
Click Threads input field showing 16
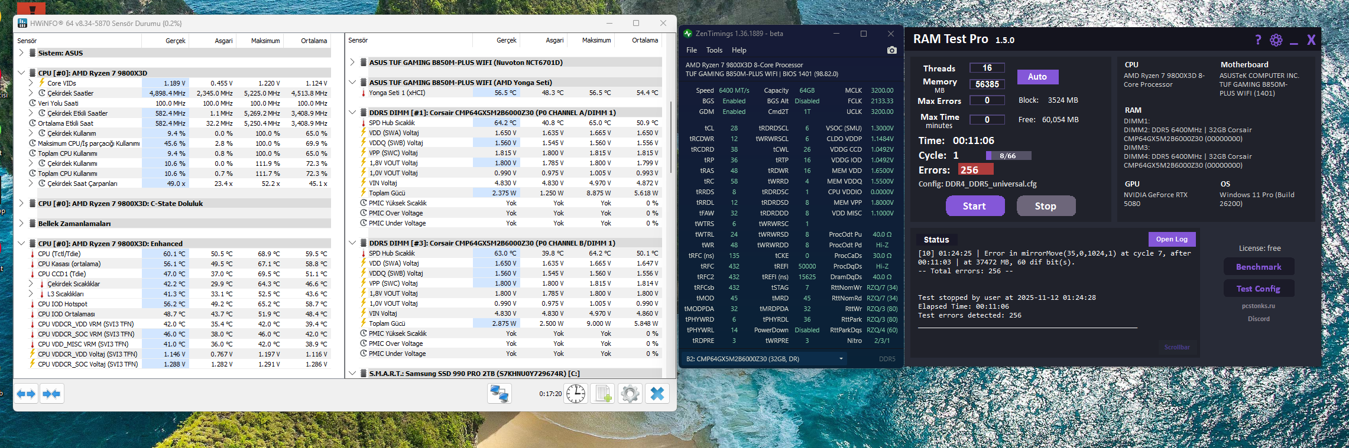click(987, 68)
